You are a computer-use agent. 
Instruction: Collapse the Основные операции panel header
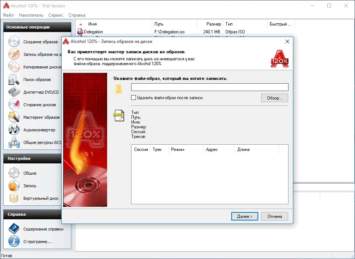[x=37, y=27]
